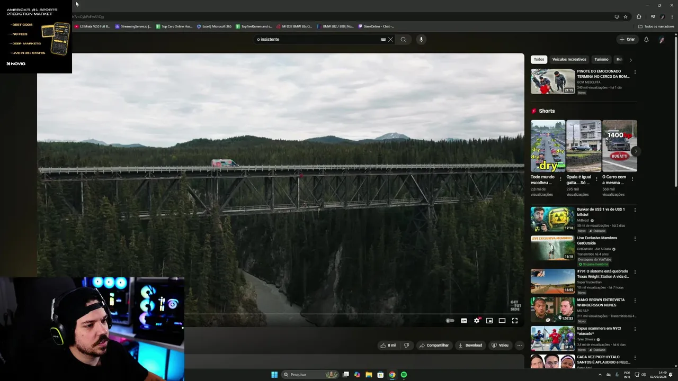The width and height of the screenshot is (678, 381).
Task: Open Microsoft Store from taskbar
Action: click(x=380, y=375)
